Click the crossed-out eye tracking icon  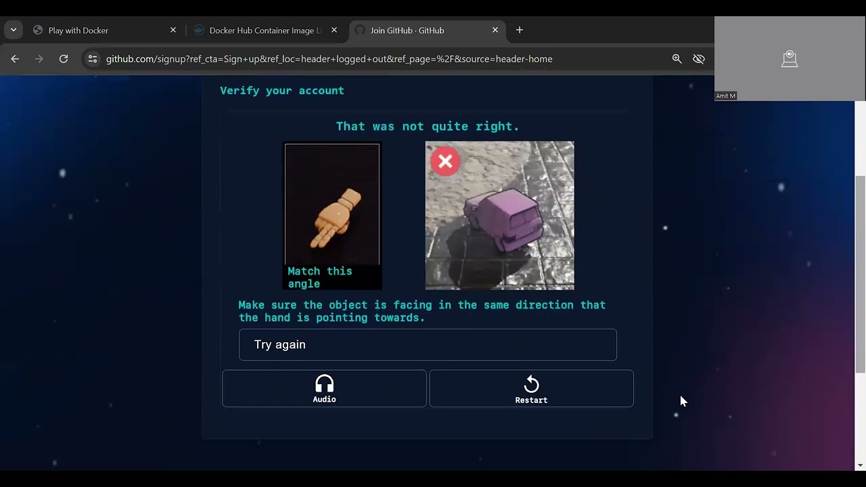coord(699,59)
